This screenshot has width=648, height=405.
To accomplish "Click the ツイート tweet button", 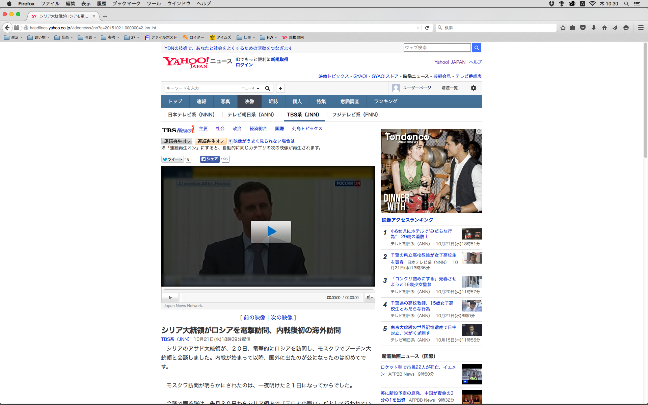I will click(172, 159).
